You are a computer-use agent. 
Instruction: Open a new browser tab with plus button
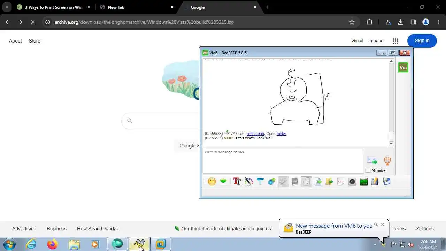coord(268,7)
